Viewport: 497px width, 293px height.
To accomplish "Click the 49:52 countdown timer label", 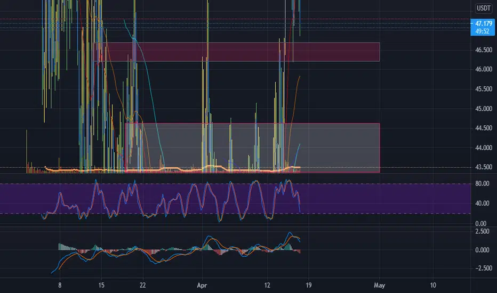I will pos(482,31).
